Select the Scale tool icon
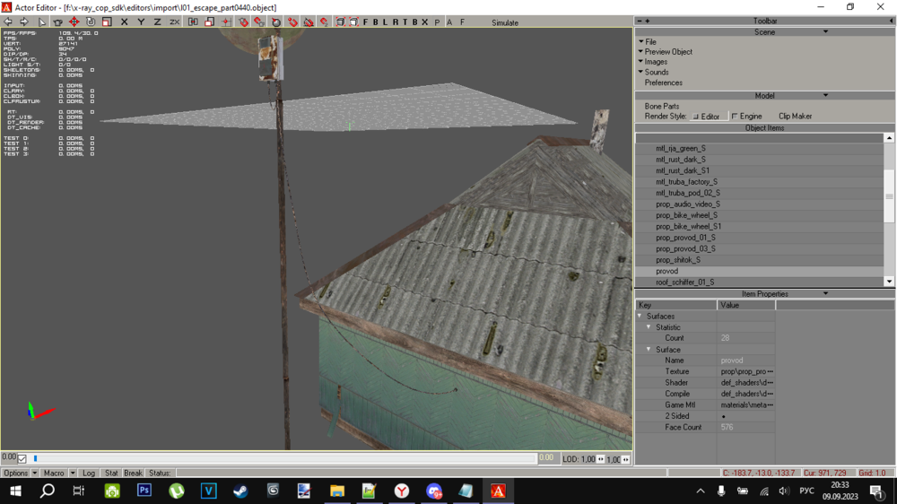This screenshot has height=504, width=897. (107, 22)
